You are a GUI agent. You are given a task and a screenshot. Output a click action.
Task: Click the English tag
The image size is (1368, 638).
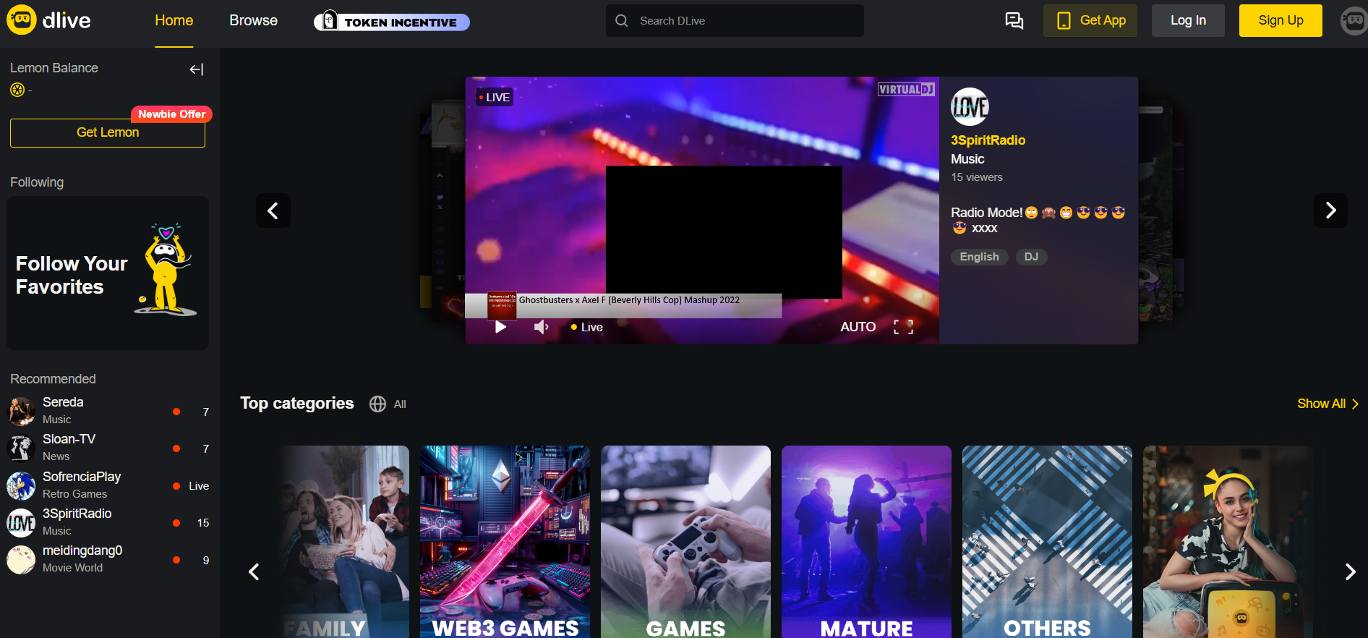point(979,257)
